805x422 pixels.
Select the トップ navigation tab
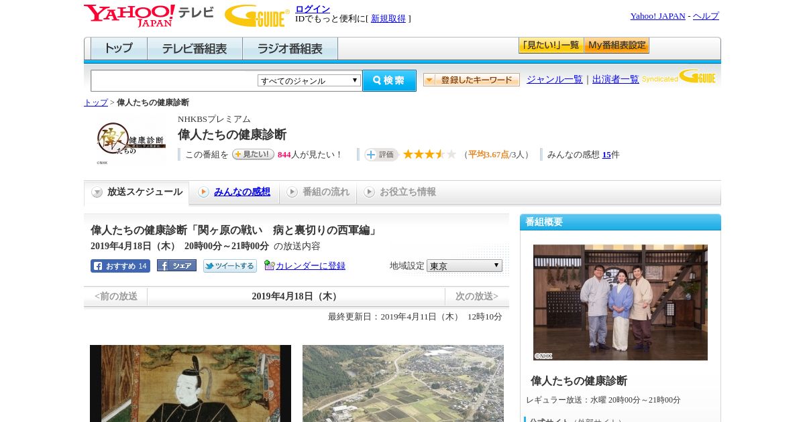[119, 49]
